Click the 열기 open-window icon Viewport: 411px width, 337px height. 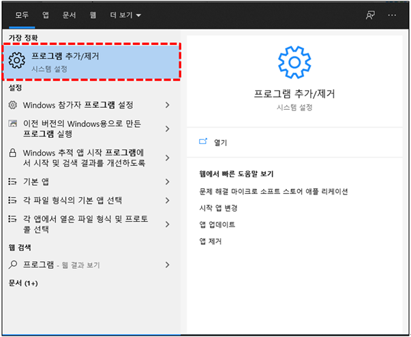pos(203,142)
